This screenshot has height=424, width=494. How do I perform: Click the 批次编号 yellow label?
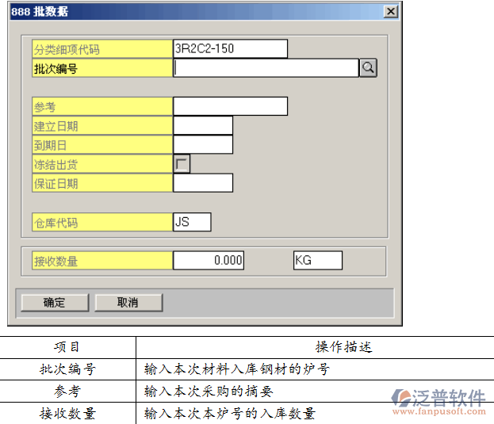[x=102, y=68]
